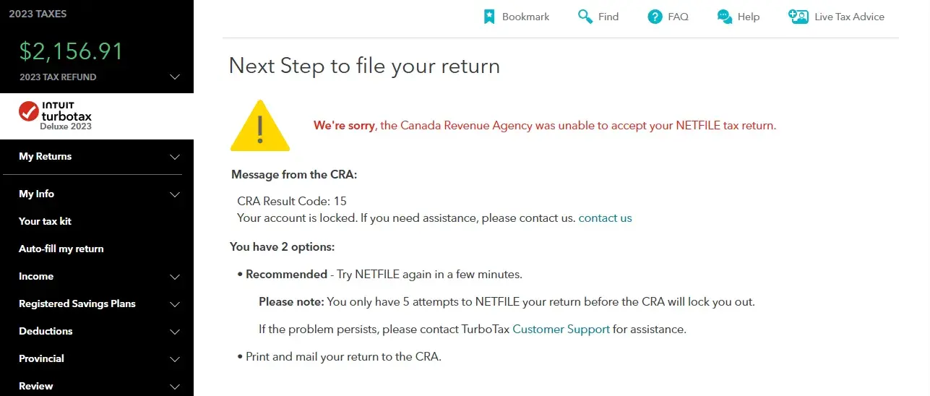930x396 pixels.
Task: Expand Registered Savings Plans chevron
Action: 174,304
